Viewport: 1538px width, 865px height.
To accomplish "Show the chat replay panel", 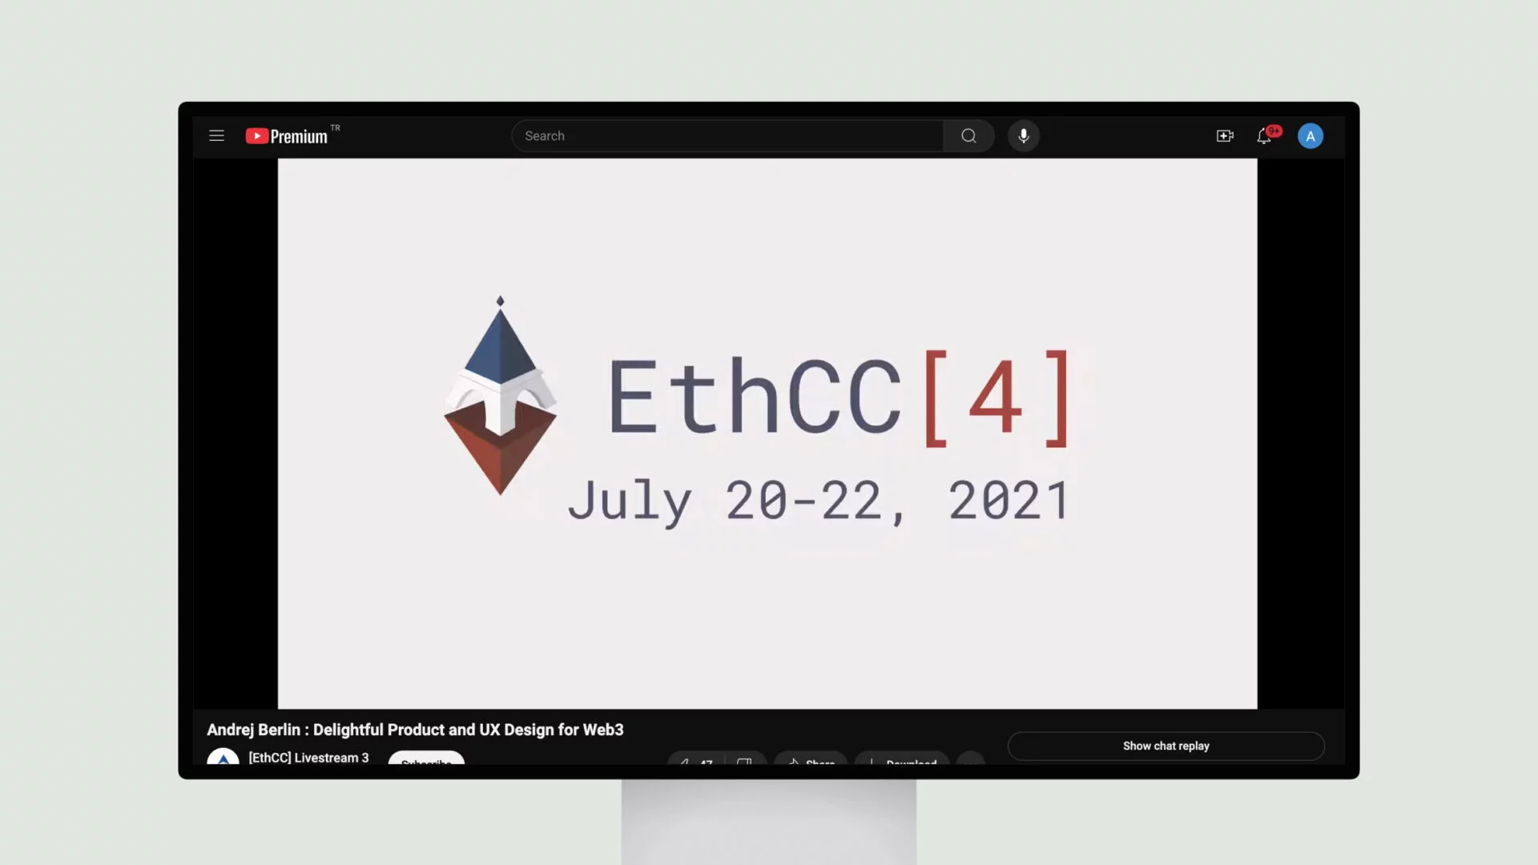I will coord(1166,745).
